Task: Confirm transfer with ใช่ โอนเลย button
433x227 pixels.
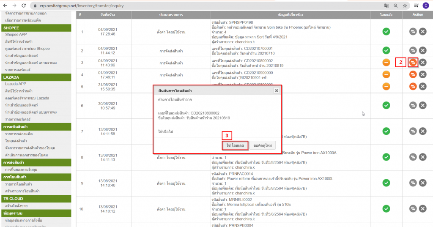Action: pos(235,145)
